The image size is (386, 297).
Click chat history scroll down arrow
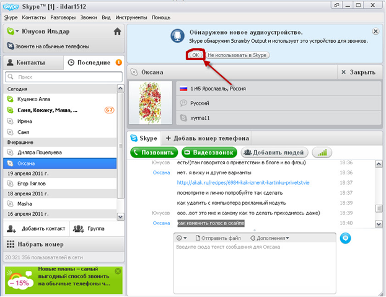[379, 224]
